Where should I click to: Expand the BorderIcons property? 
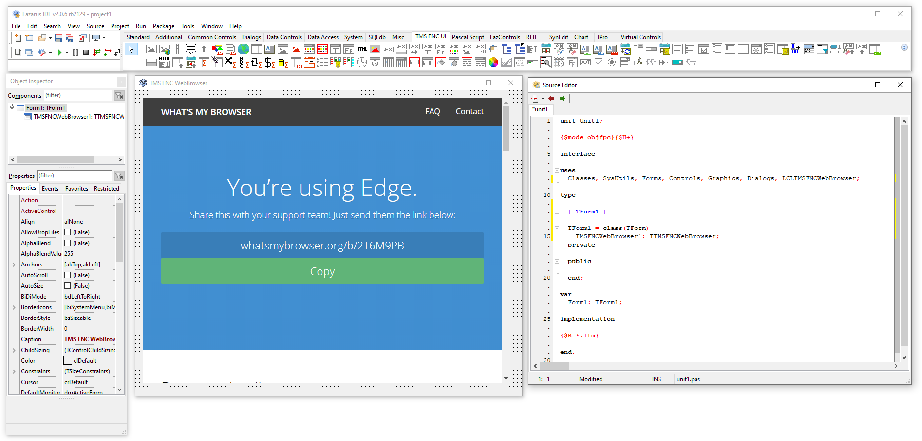point(14,307)
